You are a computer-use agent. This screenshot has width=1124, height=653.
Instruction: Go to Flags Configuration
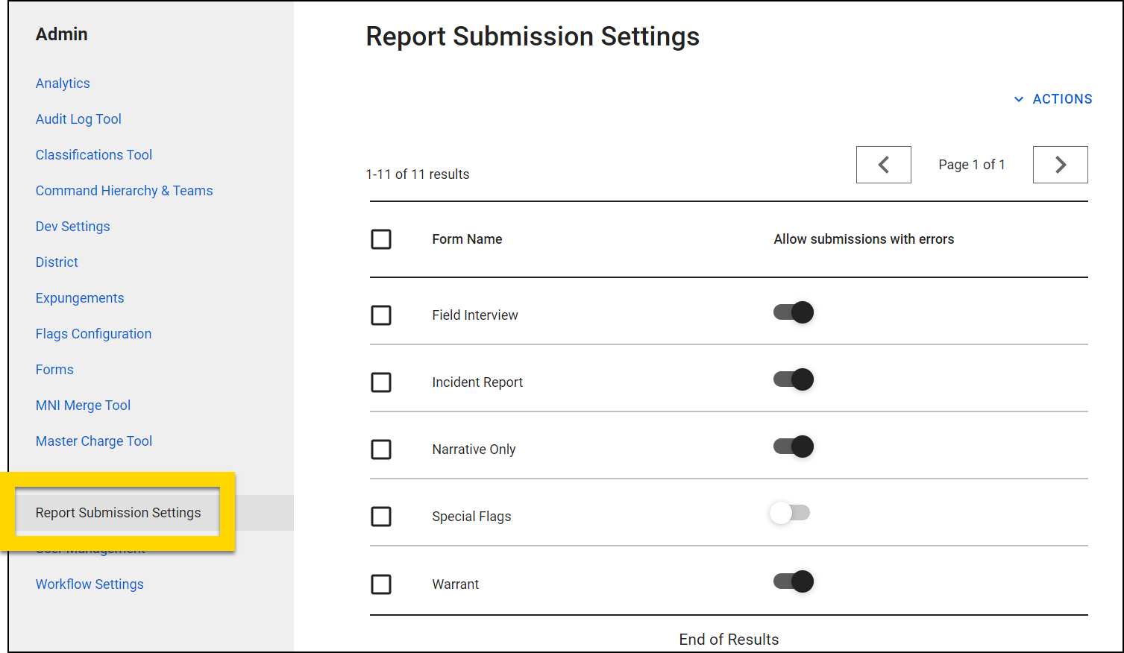(x=93, y=333)
